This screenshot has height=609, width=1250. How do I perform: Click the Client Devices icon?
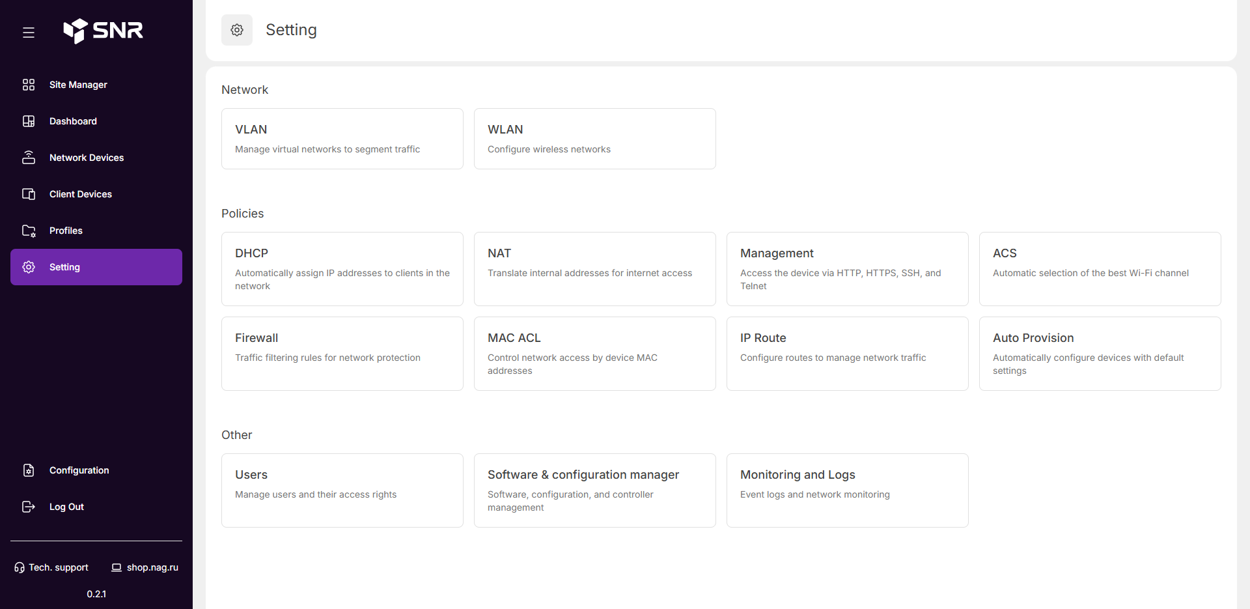pos(29,194)
